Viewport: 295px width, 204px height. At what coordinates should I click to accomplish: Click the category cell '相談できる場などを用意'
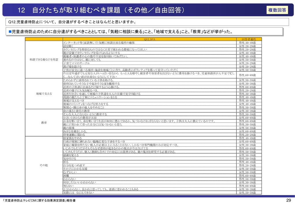pos(44,60)
